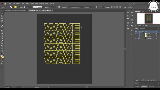Click the Swap Fill and Stroke icon

click(3, 53)
